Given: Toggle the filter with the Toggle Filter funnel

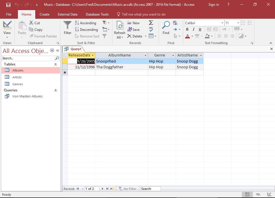Looking at the screenshot, I should pos(105,36).
